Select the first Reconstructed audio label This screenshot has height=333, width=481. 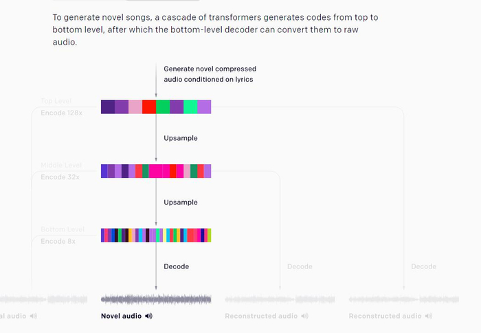pos(261,316)
